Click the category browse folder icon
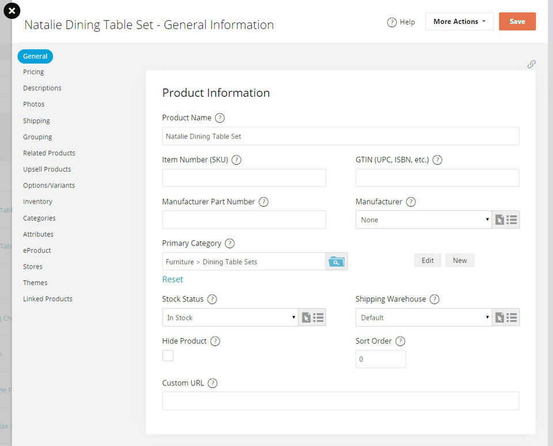553x446 pixels. tap(336, 262)
